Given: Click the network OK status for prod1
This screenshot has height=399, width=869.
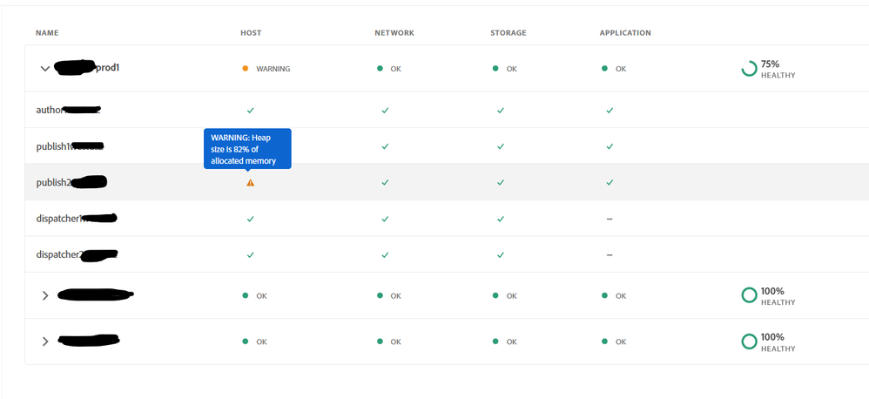Looking at the screenshot, I should (x=390, y=69).
